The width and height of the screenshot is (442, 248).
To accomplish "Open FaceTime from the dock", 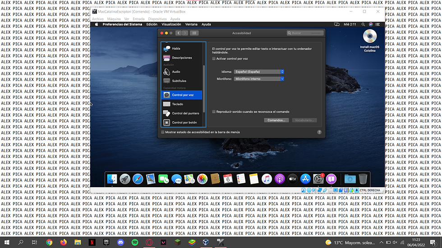I will coord(163,179).
